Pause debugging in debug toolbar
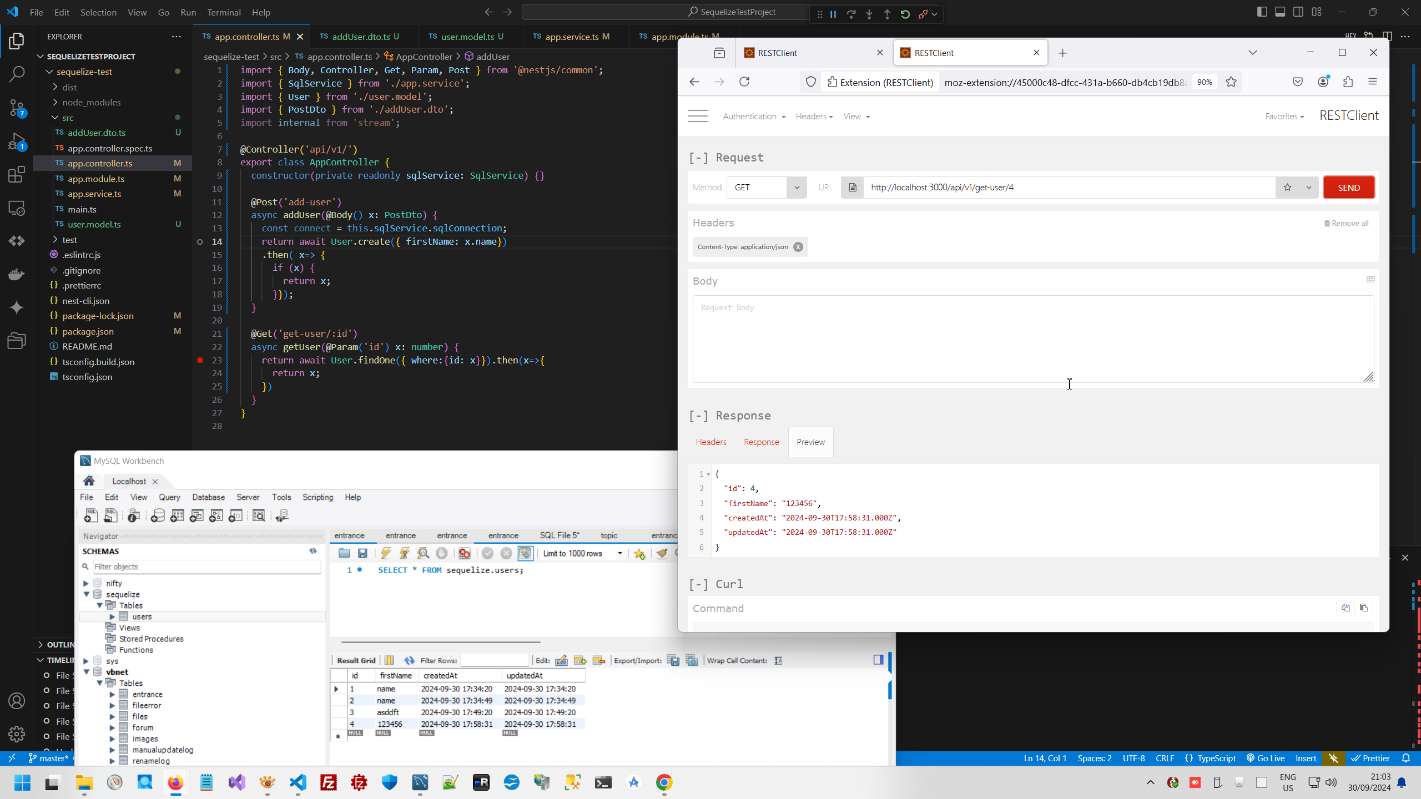Image resolution: width=1421 pixels, height=799 pixels. point(833,14)
